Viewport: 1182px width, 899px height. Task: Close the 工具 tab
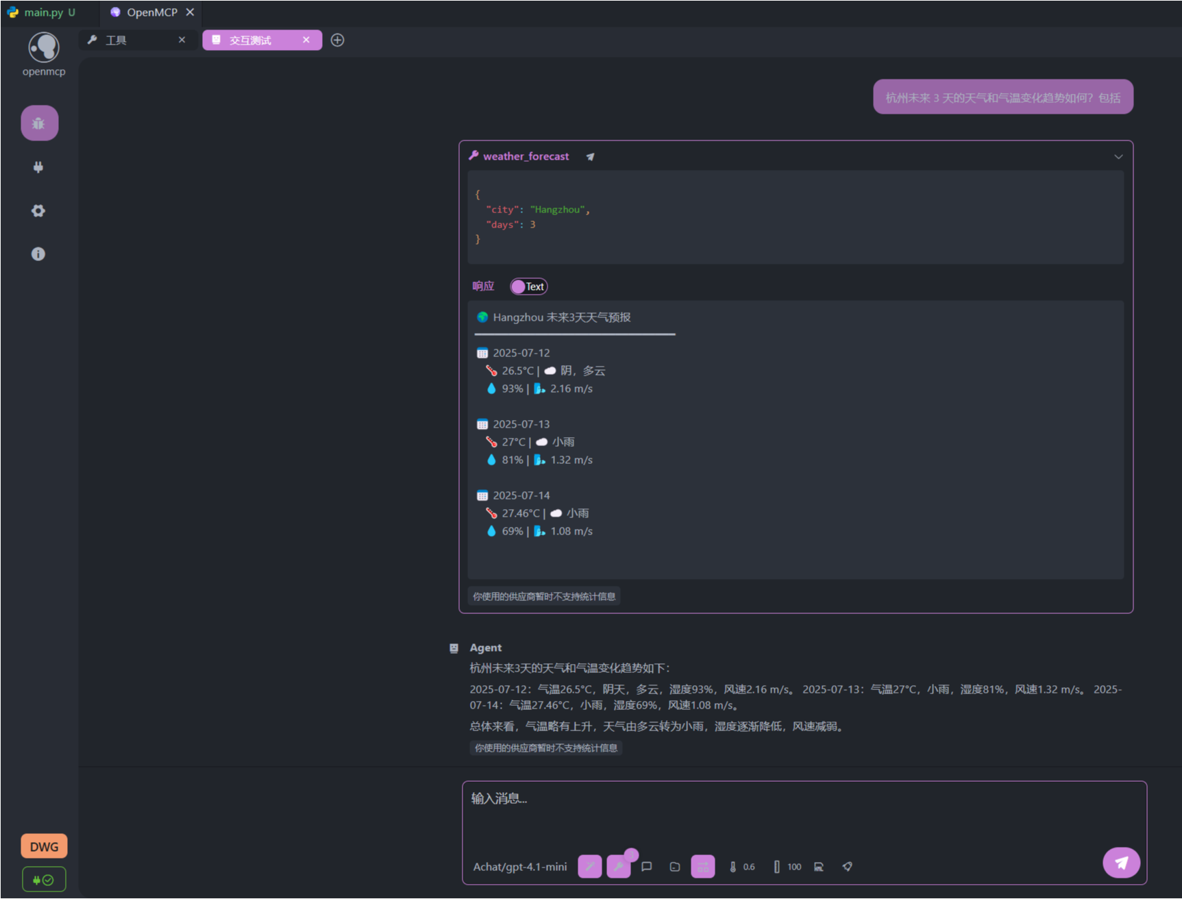(x=182, y=40)
